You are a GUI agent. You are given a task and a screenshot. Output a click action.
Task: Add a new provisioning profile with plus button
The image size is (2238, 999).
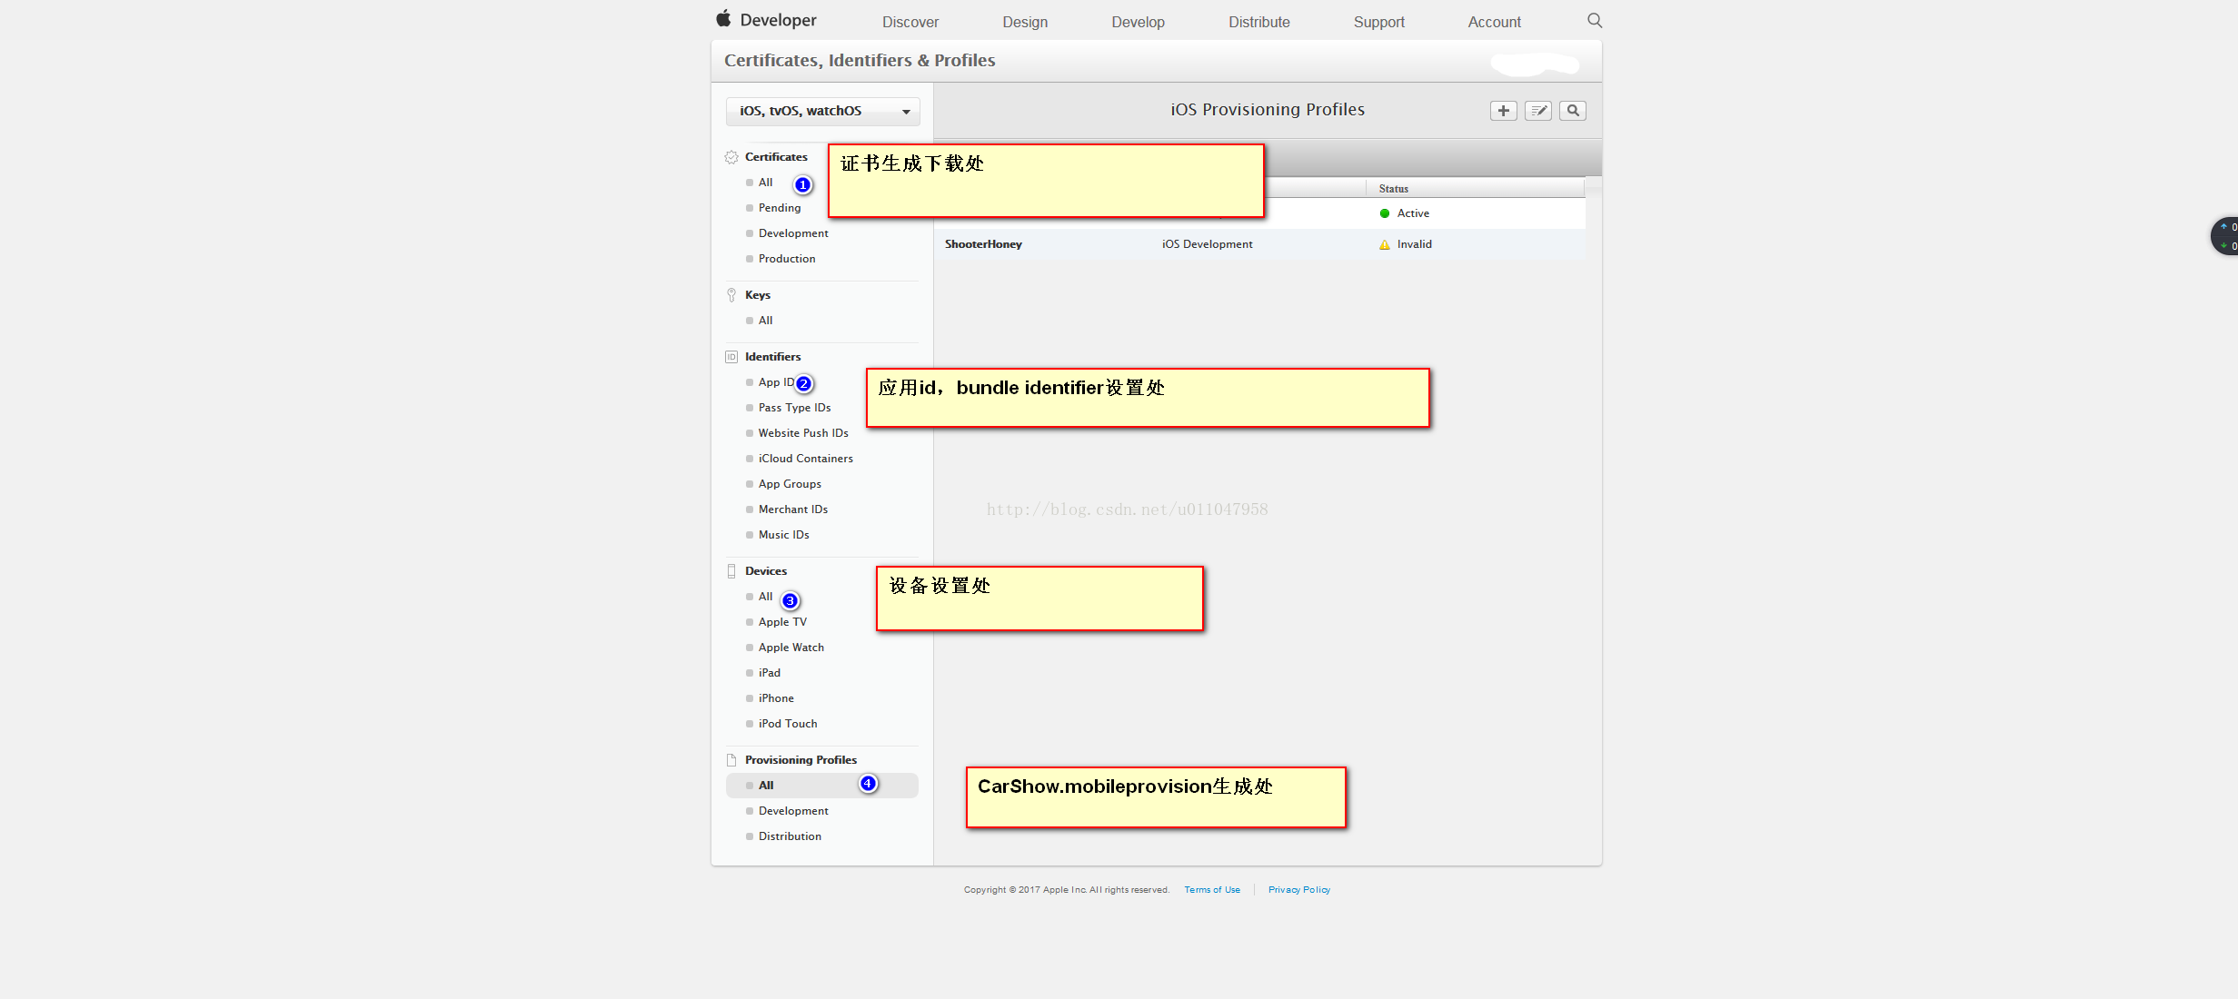coord(1504,111)
